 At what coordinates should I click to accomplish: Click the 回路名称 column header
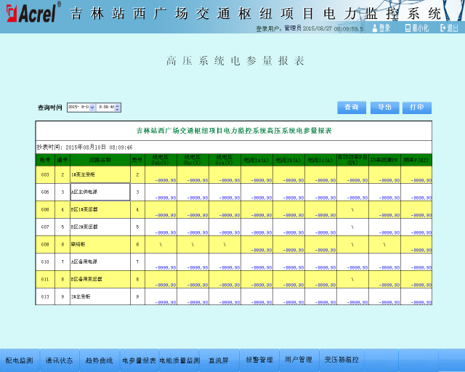coord(100,159)
